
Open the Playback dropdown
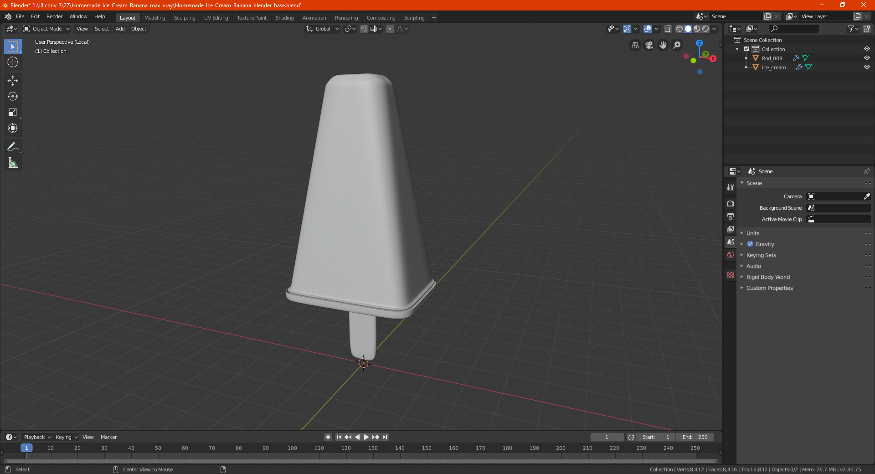[37, 437]
